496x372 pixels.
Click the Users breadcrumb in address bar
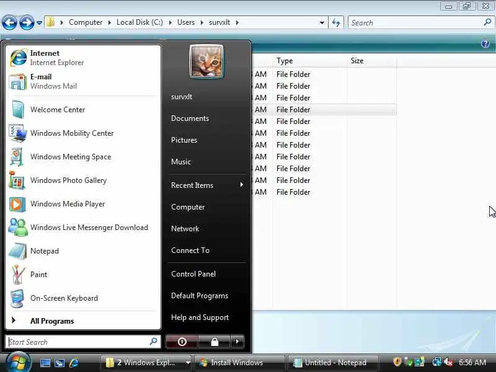pos(186,22)
